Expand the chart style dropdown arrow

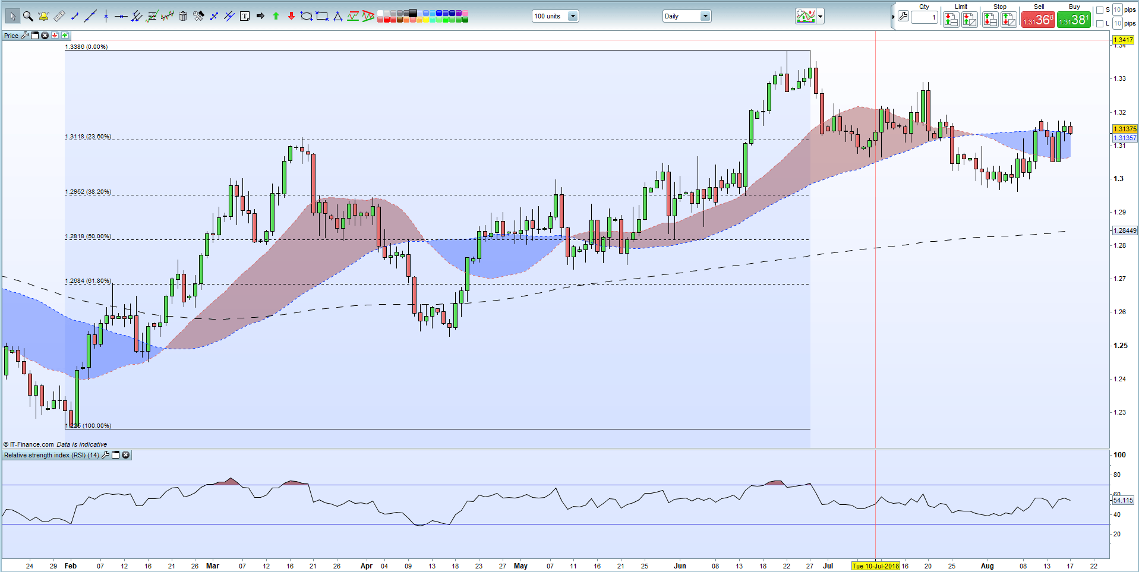(x=821, y=17)
